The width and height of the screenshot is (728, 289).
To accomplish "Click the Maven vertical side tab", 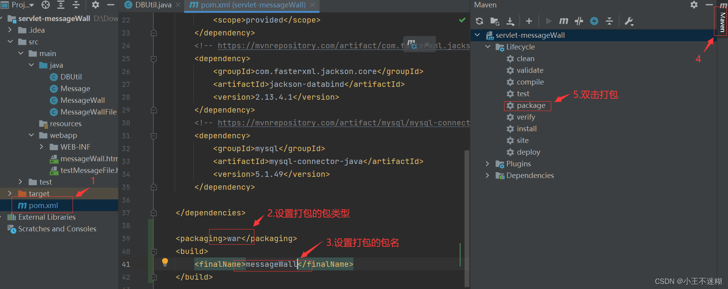I will click(x=722, y=21).
